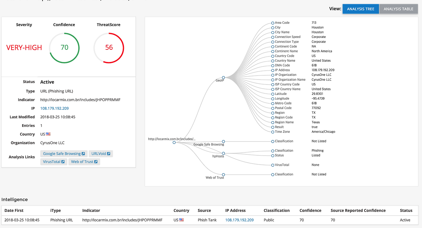The height and width of the screenshot is (228, 422).
Task: Click the ThreatScore gauge showing 56
Action: 109,47
